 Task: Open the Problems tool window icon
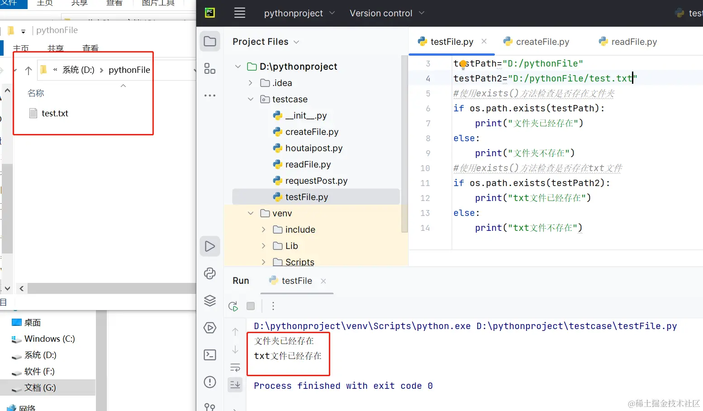pyautogui.click(x=210, y=382)
